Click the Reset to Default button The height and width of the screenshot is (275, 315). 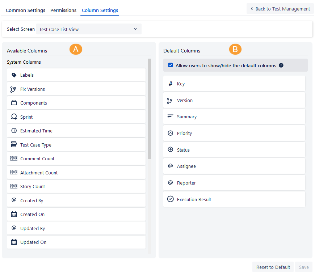click(273, 267)
